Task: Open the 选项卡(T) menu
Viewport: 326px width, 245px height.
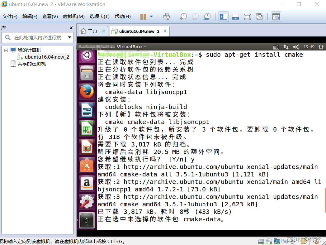Action: tap(99, 17)
